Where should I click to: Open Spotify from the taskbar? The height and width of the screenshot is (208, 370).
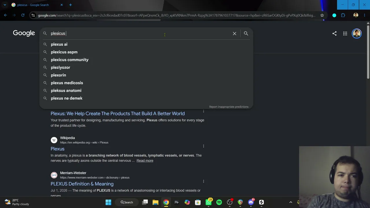[219, 202]
